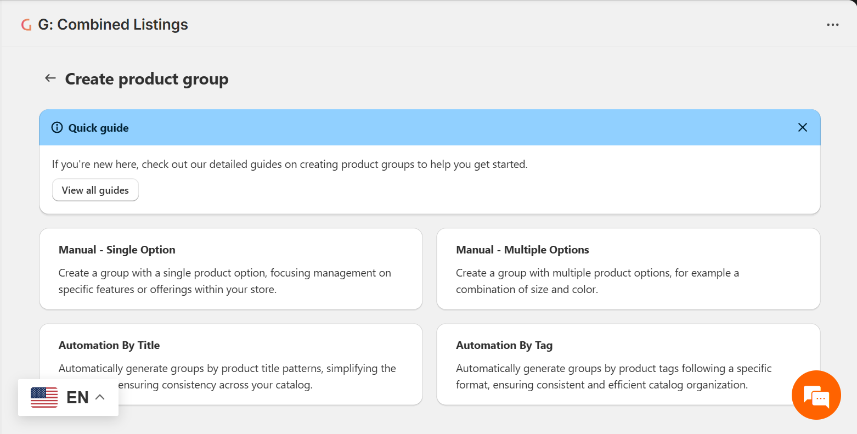Image resolution: width=857 pixels, height=434 pixels.
Task: Click the View all guides button
Action: coord(95,190)
